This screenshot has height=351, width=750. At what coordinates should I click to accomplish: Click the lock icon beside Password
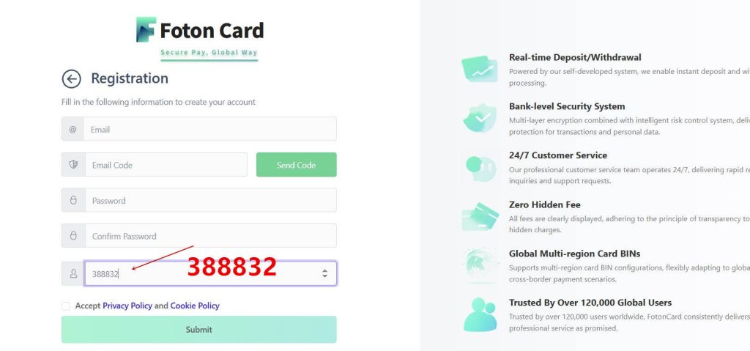click(73, 201)
